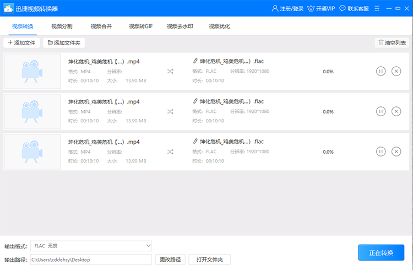Click the first row's 1920*1080 resolution
413x270 pixels.
pos(258,71)
